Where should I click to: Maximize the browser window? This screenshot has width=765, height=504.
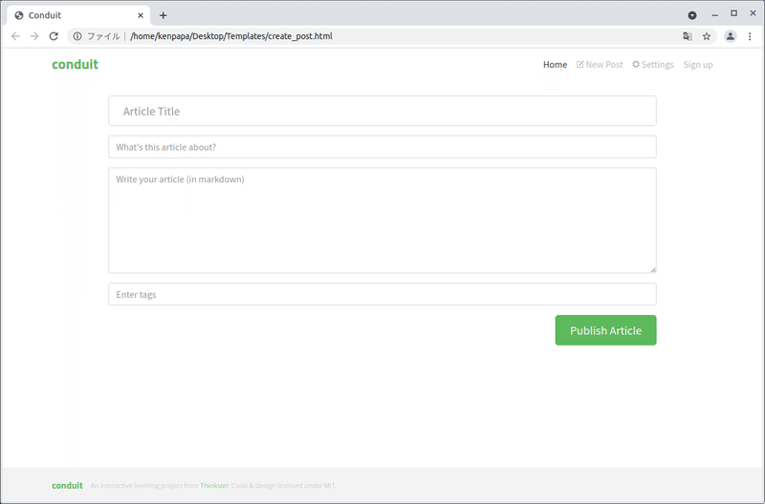pos(733,13)
